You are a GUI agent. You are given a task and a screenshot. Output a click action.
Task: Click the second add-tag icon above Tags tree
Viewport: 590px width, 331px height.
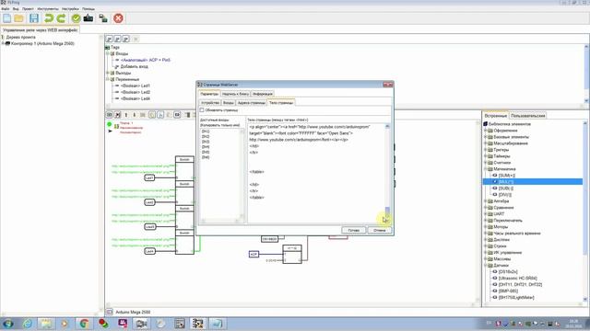[117, 39]
